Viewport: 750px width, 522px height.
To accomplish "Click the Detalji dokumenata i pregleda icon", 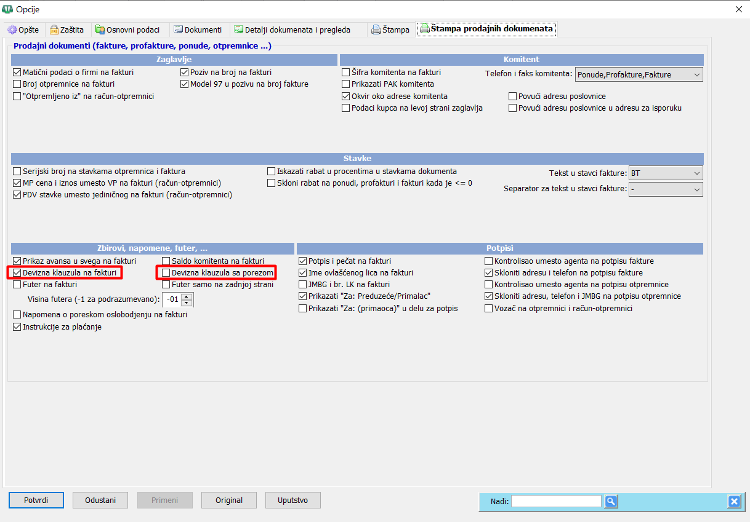I will tap(238, 30).
